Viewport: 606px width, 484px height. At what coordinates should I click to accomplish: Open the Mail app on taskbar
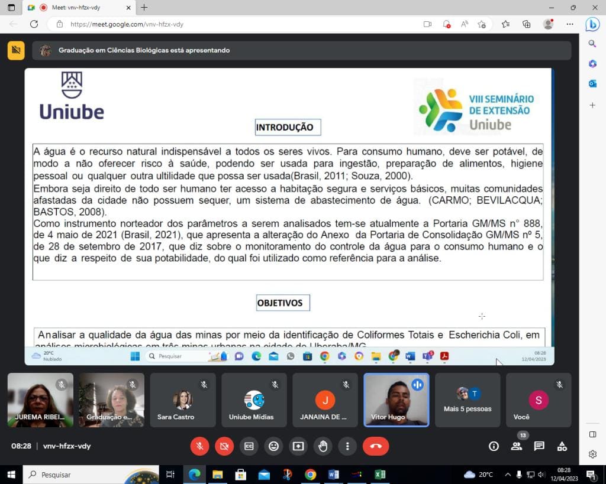[x=264, y=475]
